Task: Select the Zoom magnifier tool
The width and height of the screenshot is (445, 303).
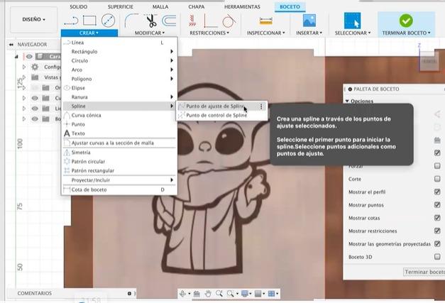Action: 219,294
